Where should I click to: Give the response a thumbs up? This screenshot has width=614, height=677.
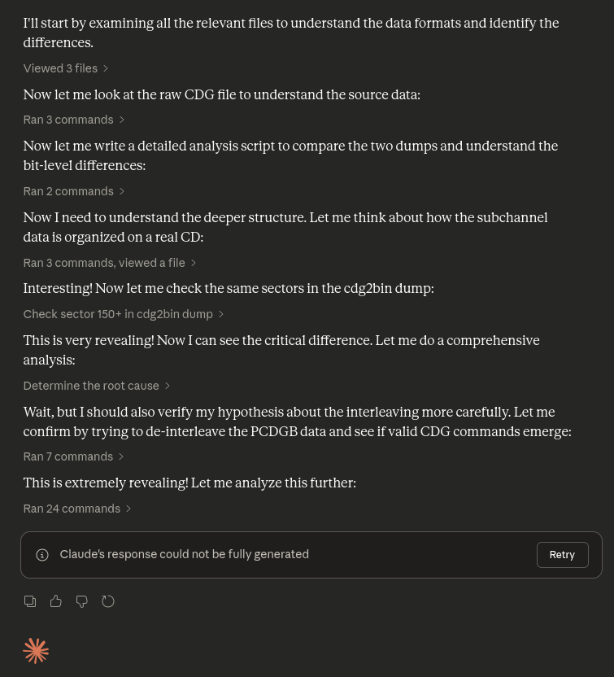pyautogui.click(x=56, y=601)
